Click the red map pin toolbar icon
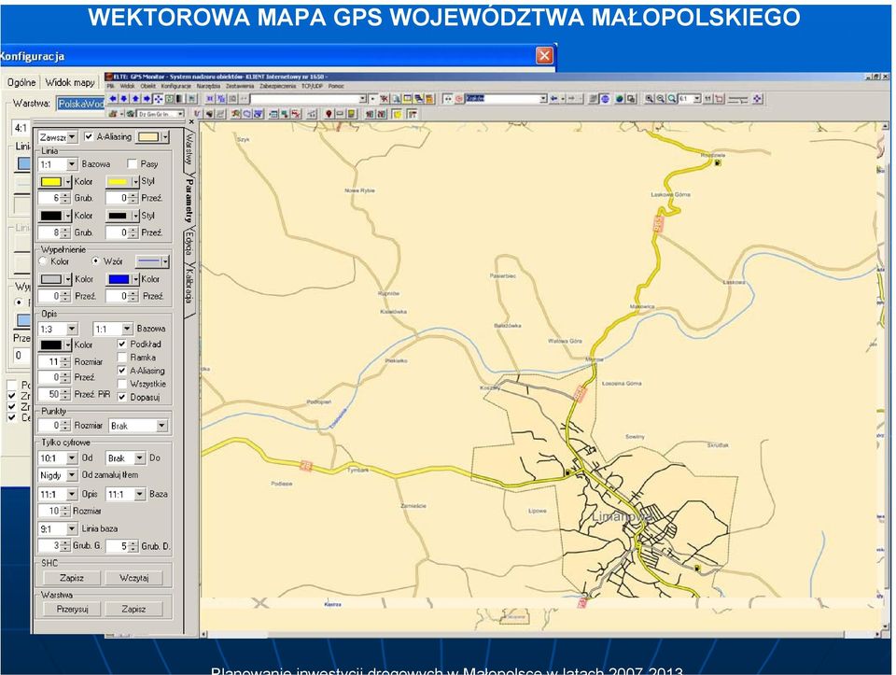 click(x=329, y=114)
